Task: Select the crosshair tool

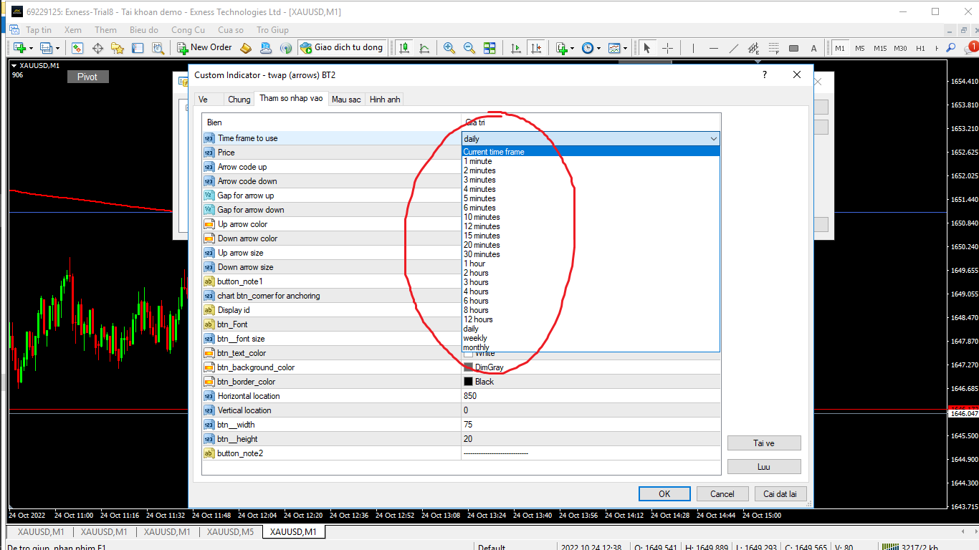Action: coord(667,48)
